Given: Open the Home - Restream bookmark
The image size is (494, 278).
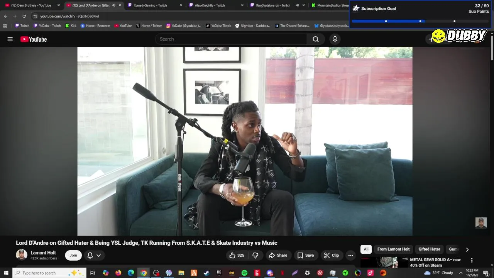Looking at the screenshot, I should pyautogui.click(x=95, y=26).
